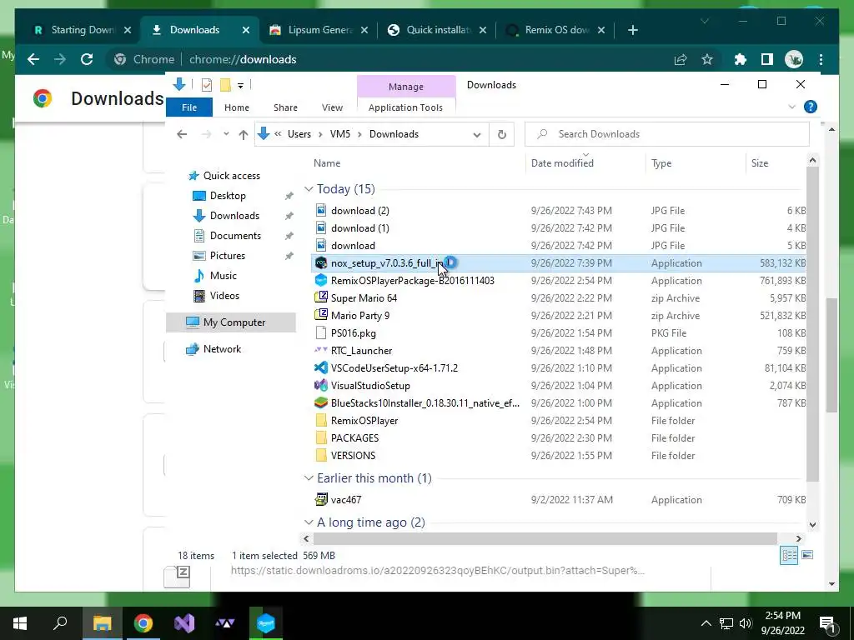This screenshot has height=640, width=854.
Task: Open Chrome extensions puzzle icon
Action: tap(740, 59)
